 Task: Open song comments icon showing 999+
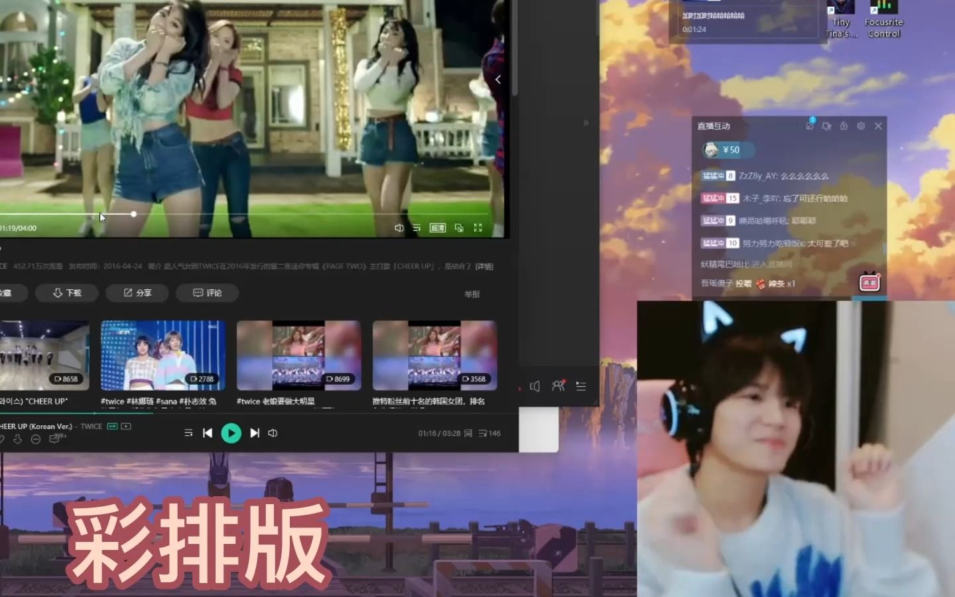56,438
